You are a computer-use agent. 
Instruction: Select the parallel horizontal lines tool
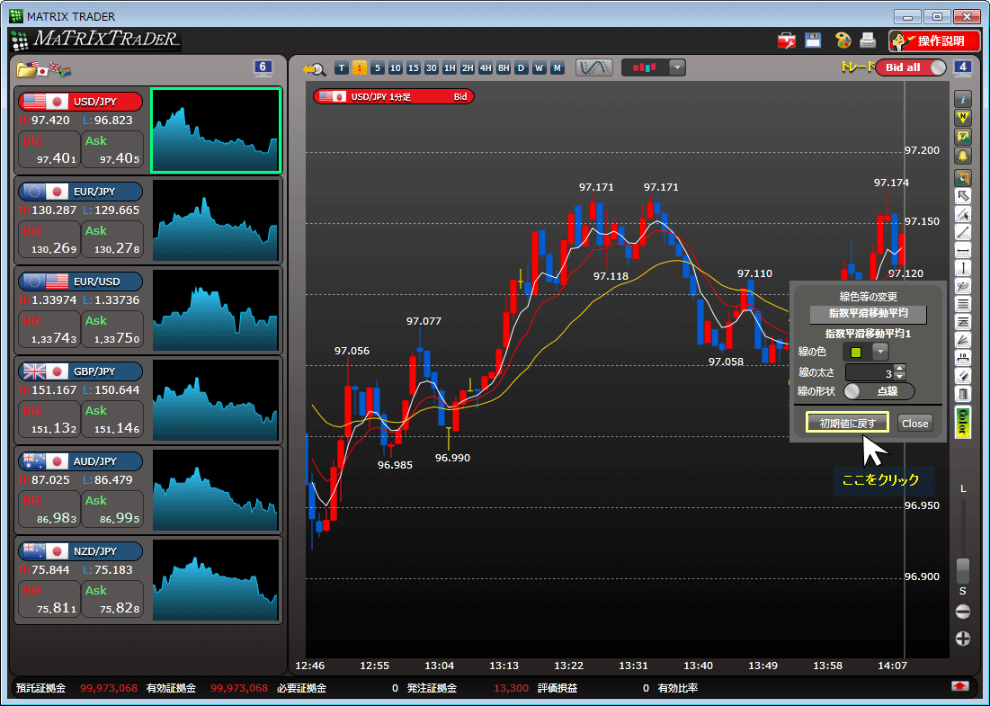(x=963, y=304)
